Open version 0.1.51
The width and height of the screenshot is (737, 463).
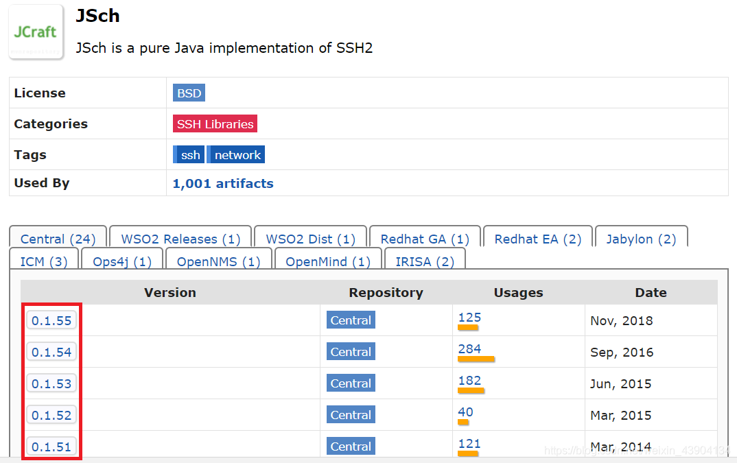coord(51,447)
